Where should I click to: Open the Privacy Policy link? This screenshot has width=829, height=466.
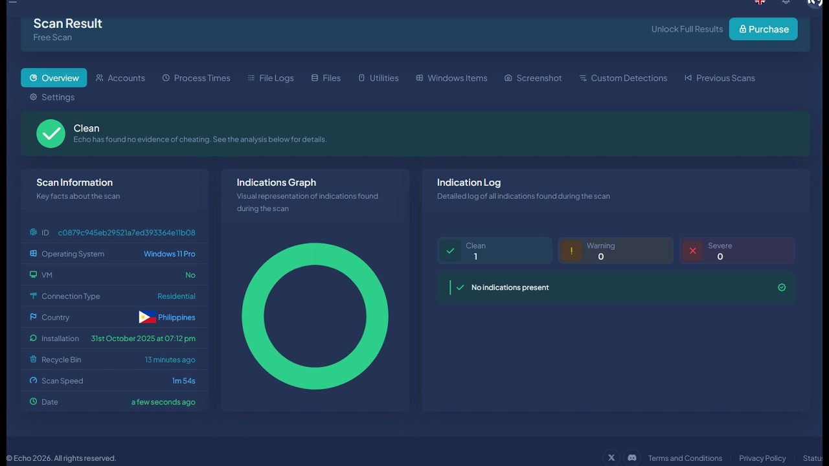click(762, 458)
